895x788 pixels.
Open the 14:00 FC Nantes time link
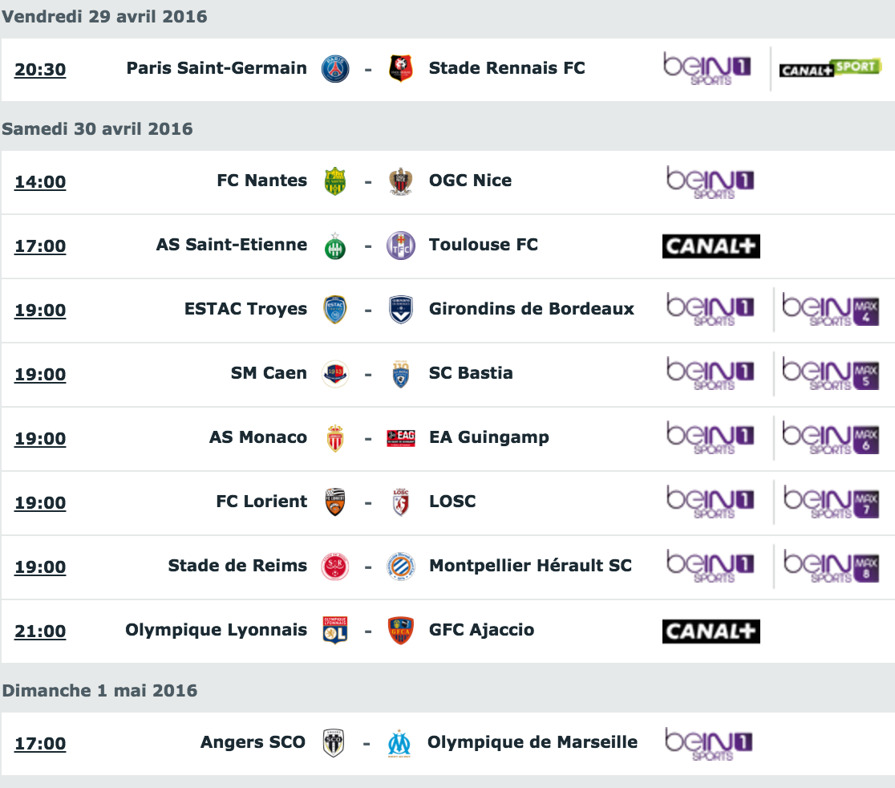tap(40, 182)
